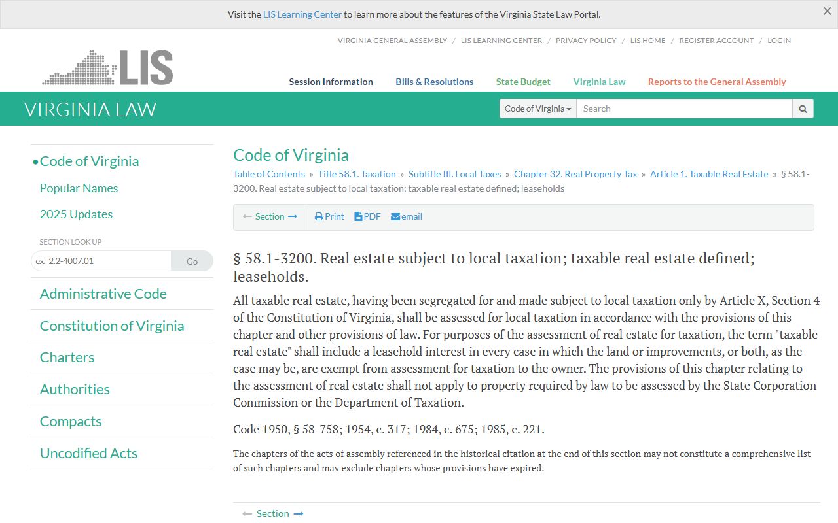Screen dimensions: 838x523
Task: Open Administrative Code in sidebar
Action: (x=103, y=294)
